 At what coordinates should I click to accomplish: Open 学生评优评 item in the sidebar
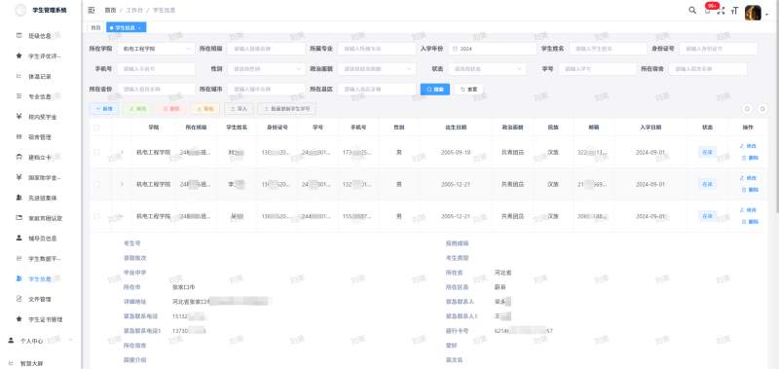(40, 56)
